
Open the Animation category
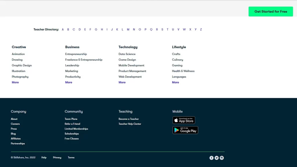[18, 54]
